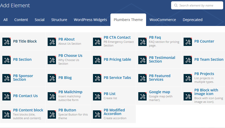Show All elements tab
The height and width of the screenshot is (128, 225).
5,20
